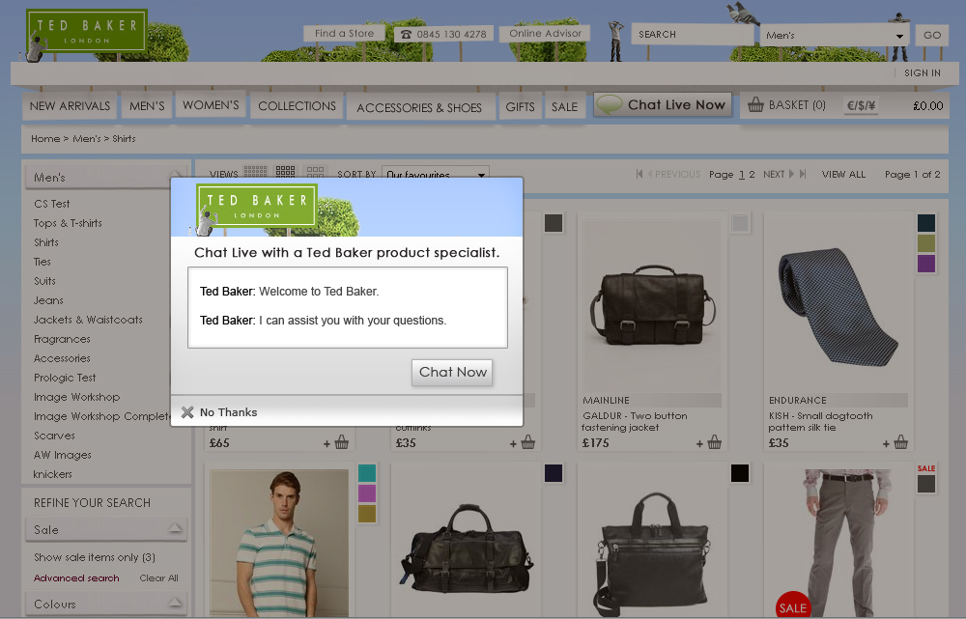This screenshot has width=966, height=619.
Task: Add the £175 Galdur jacket to basket
Action: coord(714,443)
